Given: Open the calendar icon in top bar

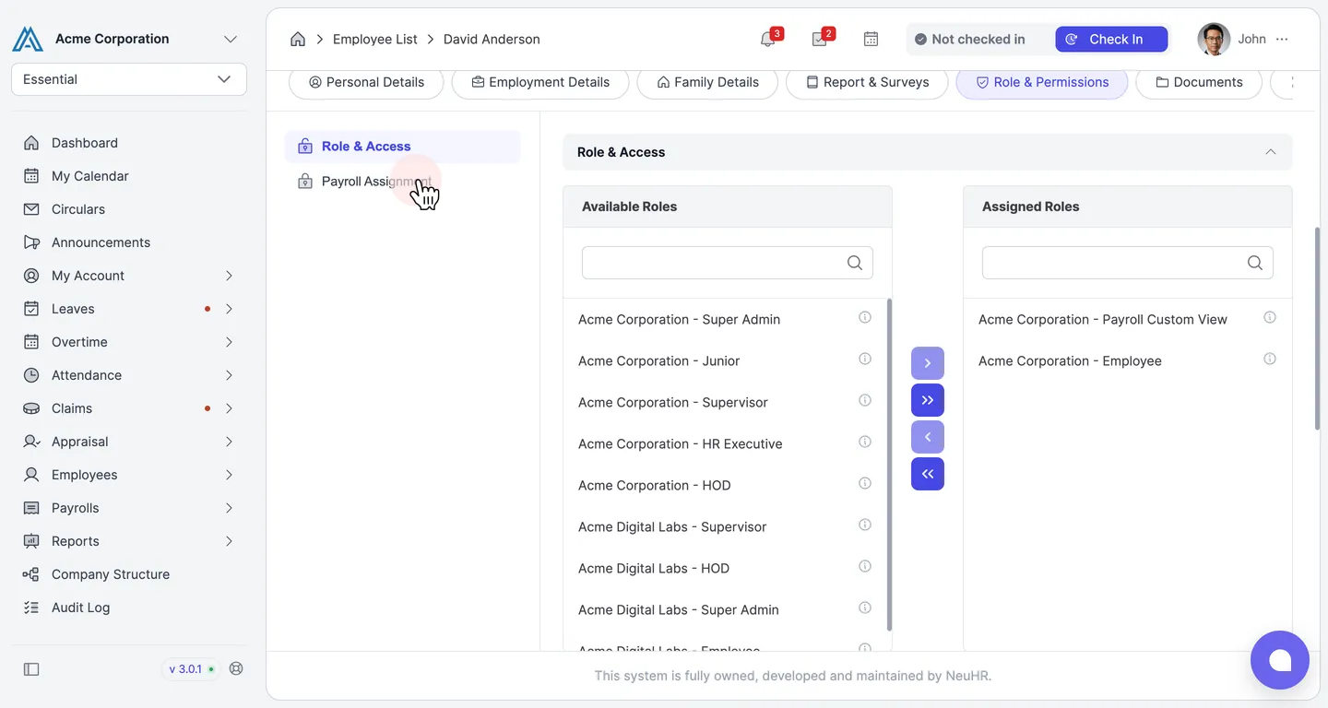Looking at the screenshot, I should click(x=871, y=39).
